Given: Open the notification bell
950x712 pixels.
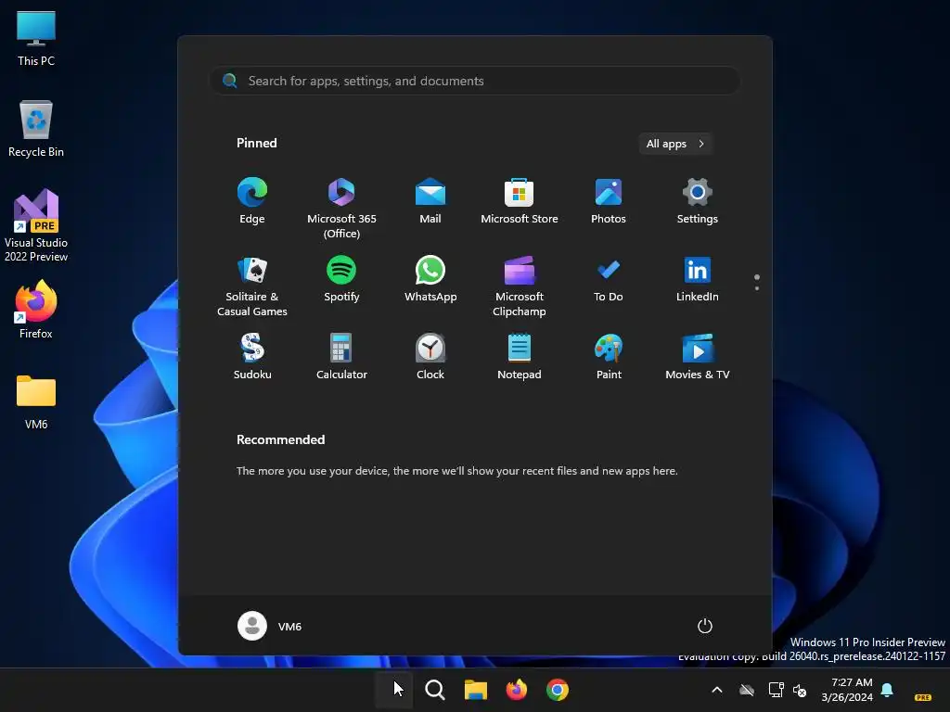Looking at the screenshot, I should 887,690.
